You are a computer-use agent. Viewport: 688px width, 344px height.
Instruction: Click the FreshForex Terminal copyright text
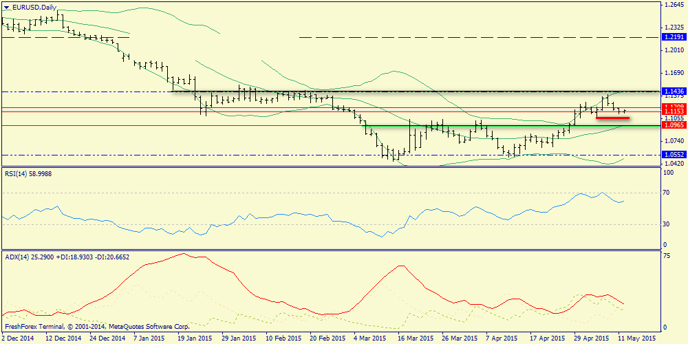[x=96, y=326]
